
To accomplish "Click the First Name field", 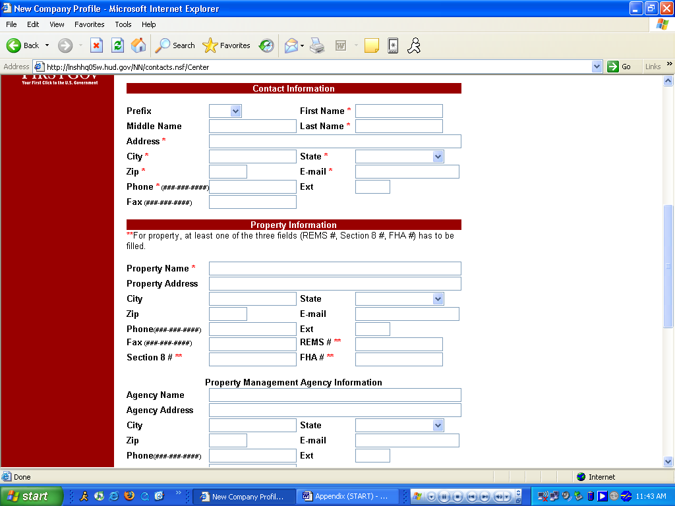I will 399,111.
